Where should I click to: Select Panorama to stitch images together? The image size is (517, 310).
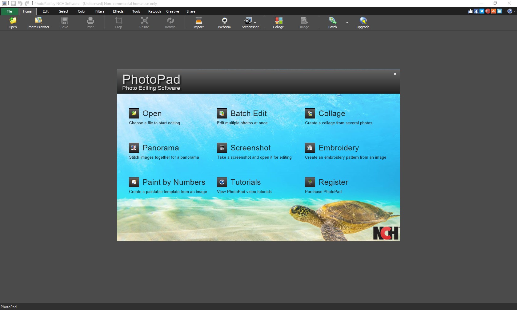click(x=160, y=148)
